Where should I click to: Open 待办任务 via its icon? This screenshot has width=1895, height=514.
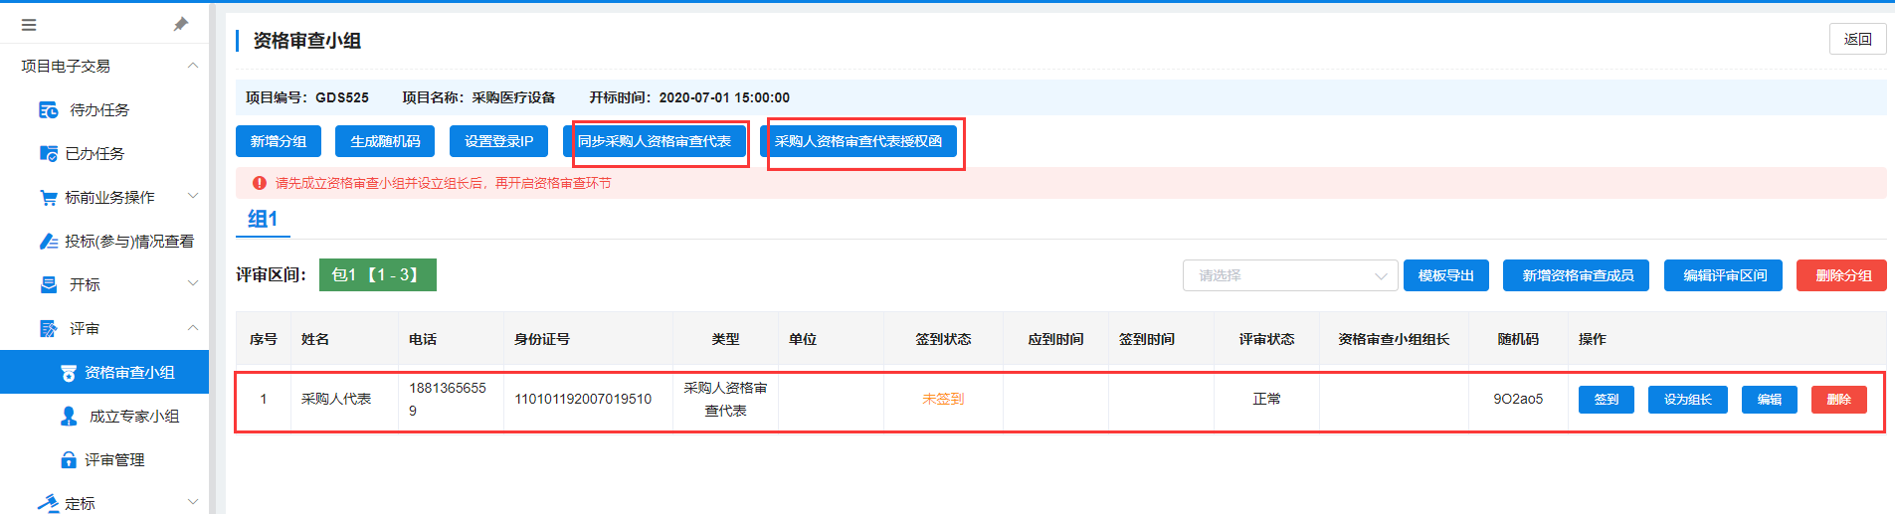point(48,110)
